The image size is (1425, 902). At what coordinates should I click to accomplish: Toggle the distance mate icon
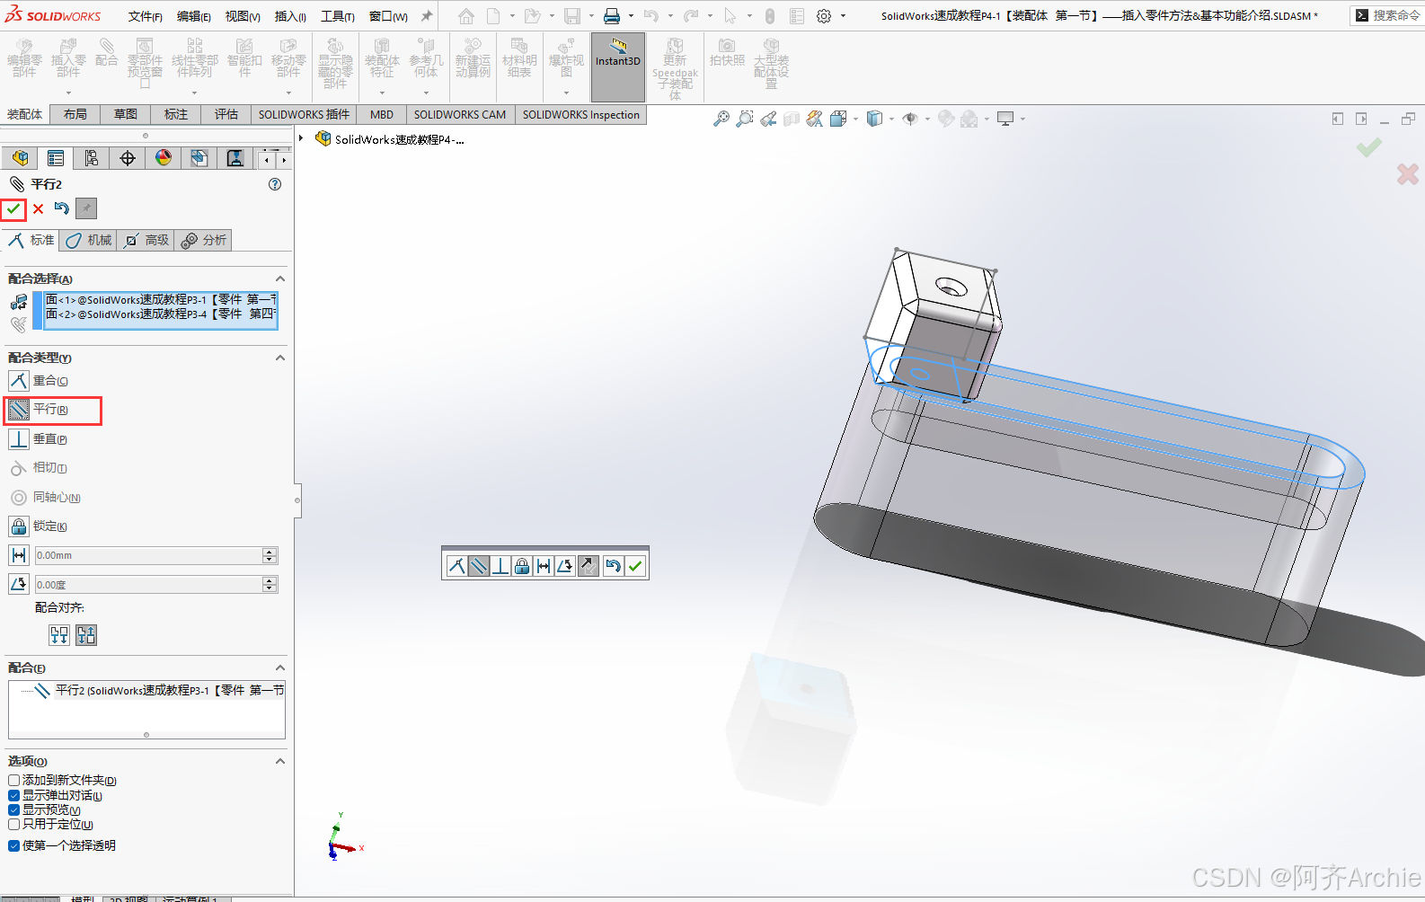point(19,555)
